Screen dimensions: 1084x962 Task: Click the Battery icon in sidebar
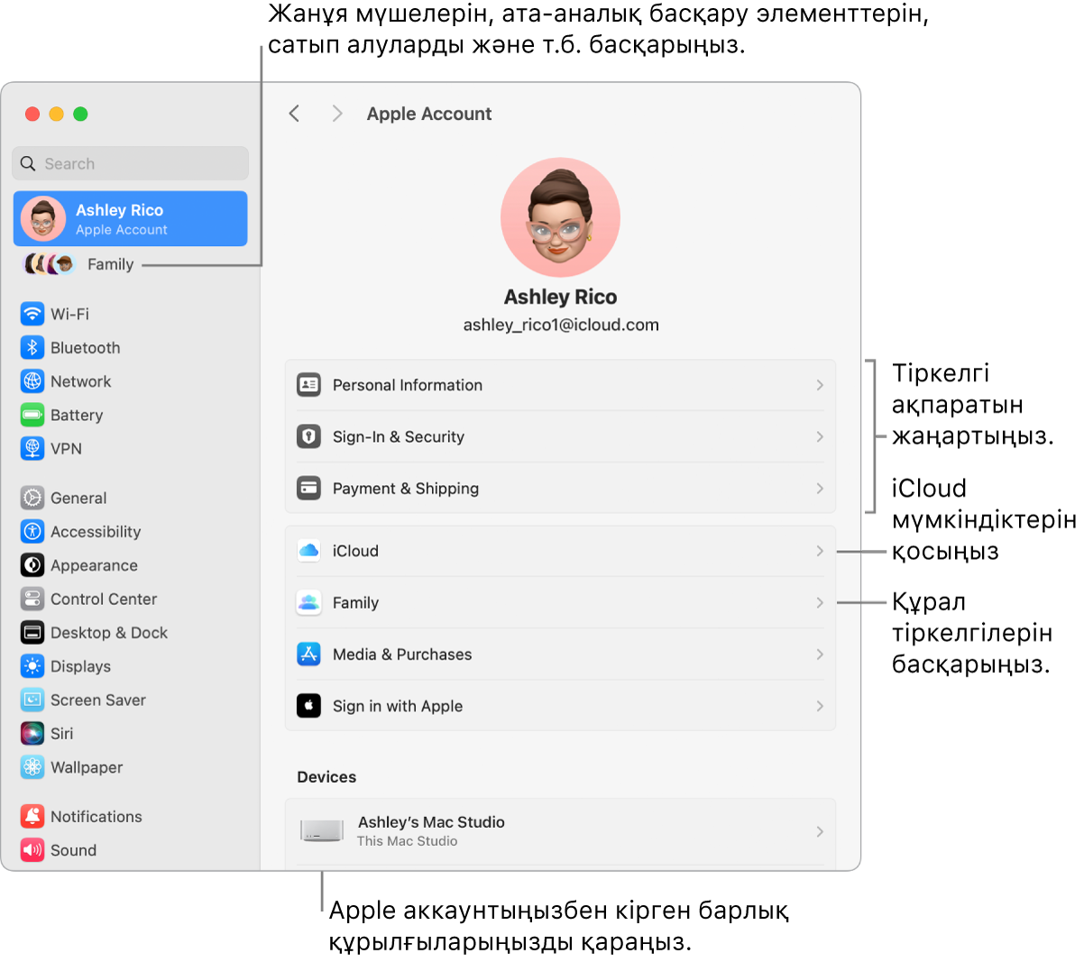pos(32,415)
